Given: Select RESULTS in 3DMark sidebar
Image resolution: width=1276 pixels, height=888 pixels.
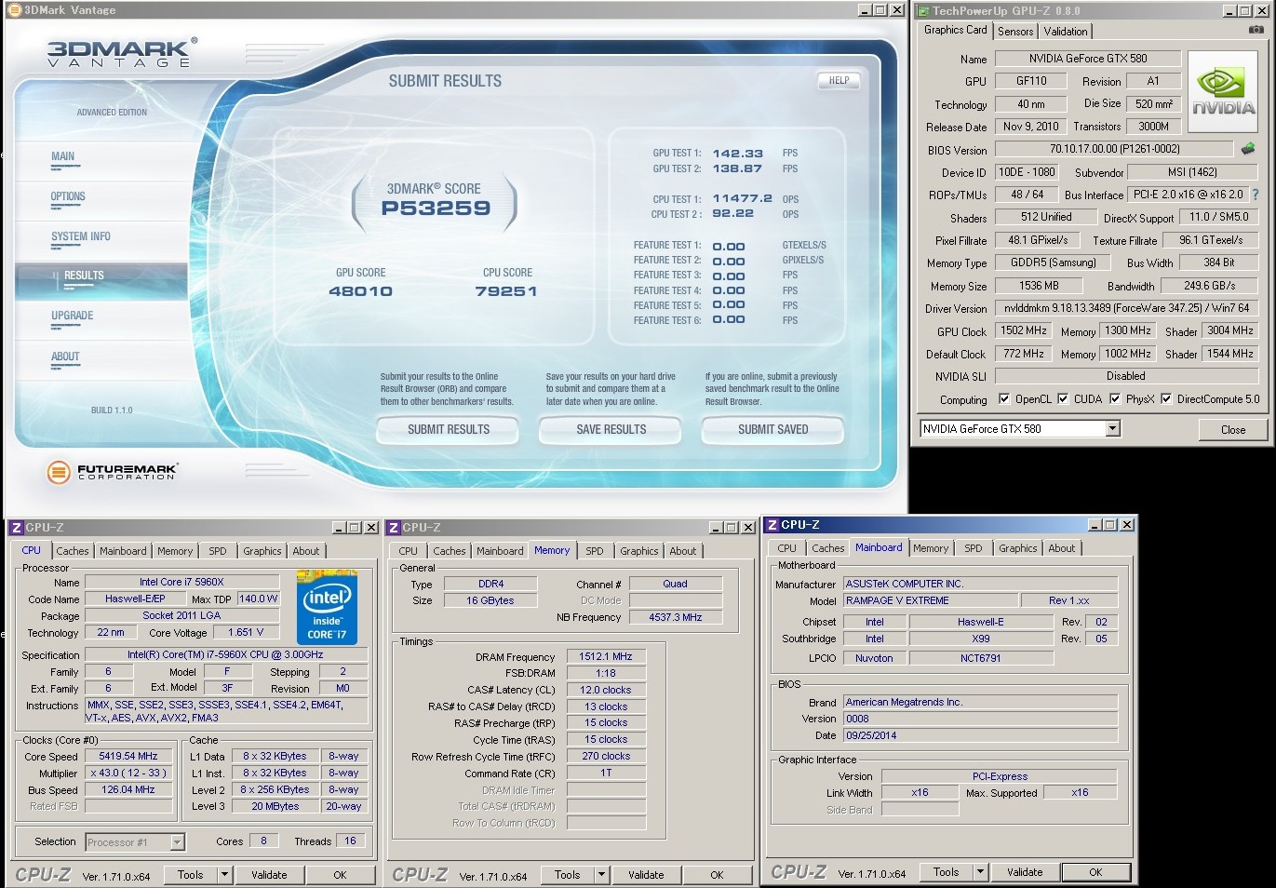Looking at the screenshot, I should point(84,276).
